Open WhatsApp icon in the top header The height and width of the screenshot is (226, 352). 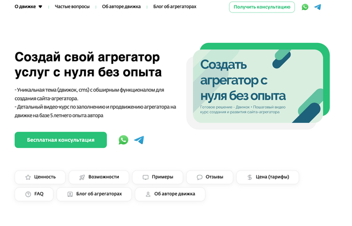tap(305, 7)
